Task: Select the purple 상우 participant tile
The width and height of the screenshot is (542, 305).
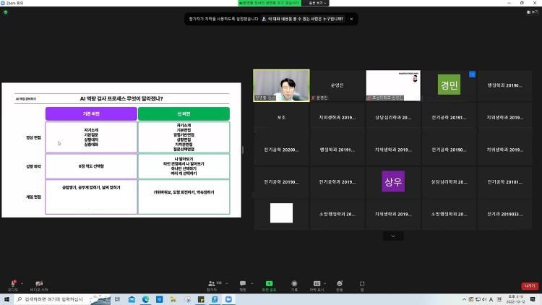Action: point(393,181)
